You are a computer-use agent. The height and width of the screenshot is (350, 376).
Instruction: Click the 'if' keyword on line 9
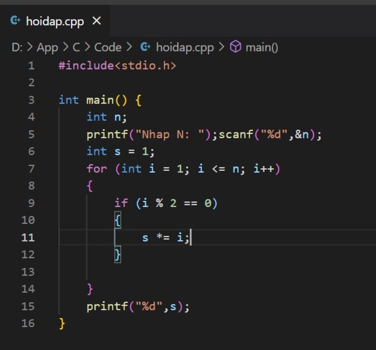[121, 203]
